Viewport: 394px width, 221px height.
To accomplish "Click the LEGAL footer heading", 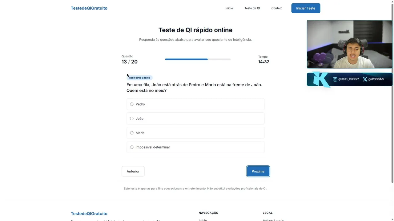I will [x=268, y=213].
